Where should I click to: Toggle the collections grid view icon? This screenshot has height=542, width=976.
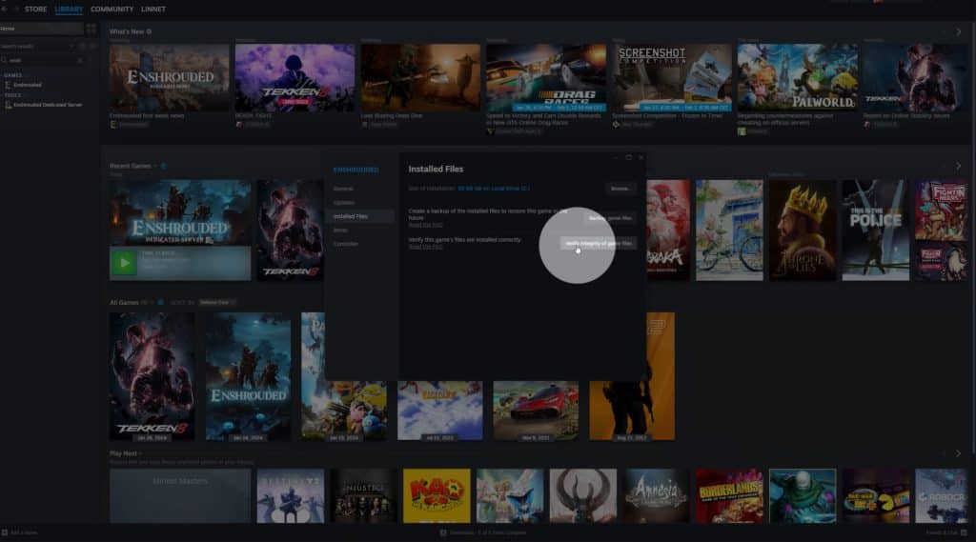click(91, 29)
